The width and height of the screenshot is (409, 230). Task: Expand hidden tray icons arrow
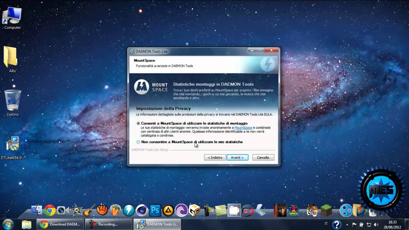click(347, 225)
